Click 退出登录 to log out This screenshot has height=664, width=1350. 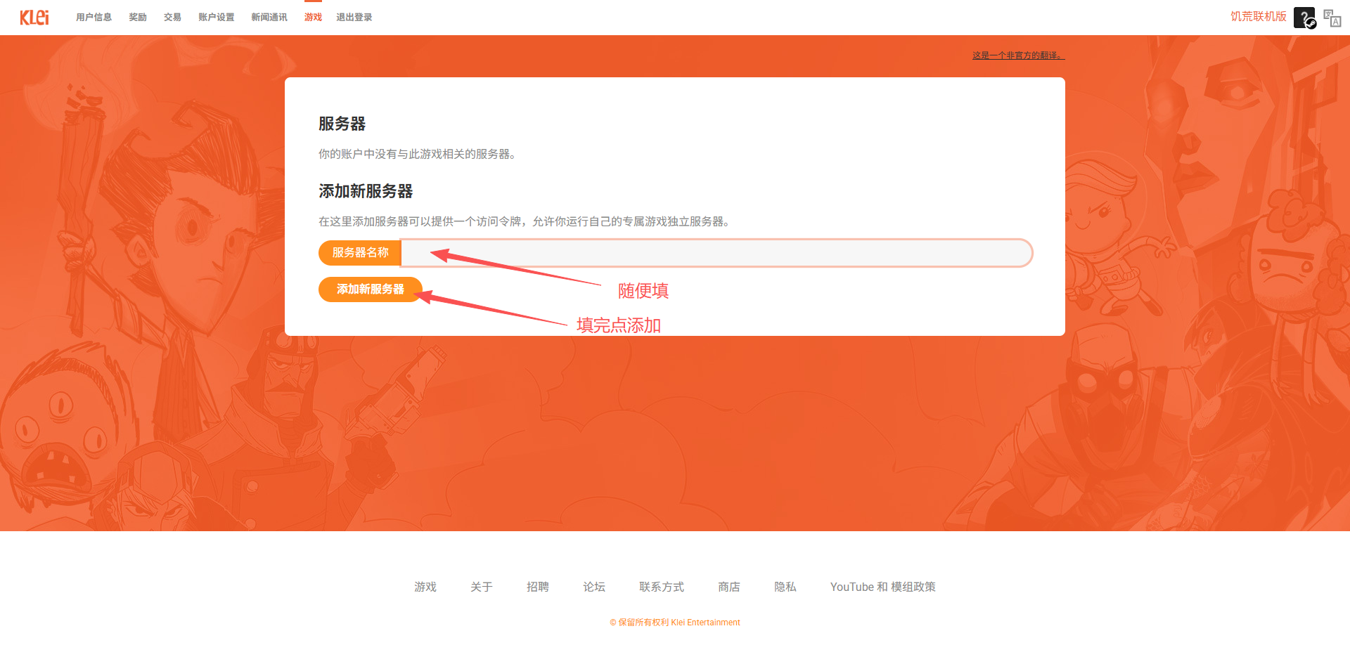(x=354, y=18)
